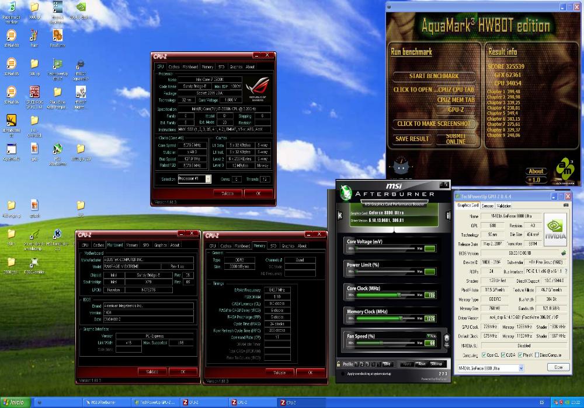Open Graphics tab in the Mainboard CPU-Z window

coord(161,245)
